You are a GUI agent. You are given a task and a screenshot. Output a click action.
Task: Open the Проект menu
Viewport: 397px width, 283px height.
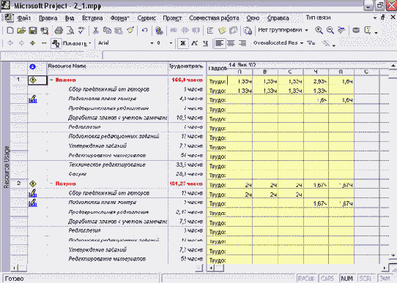[x=172, y=18]
